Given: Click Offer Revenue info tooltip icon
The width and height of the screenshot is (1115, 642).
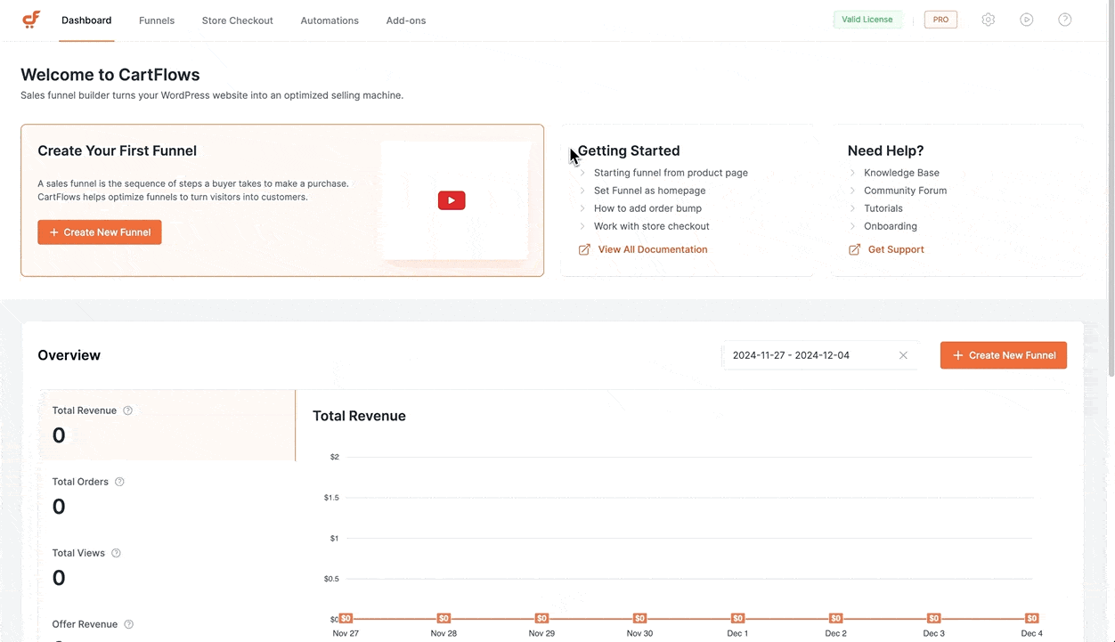Looking at the screenshot, I should point(129,624).
